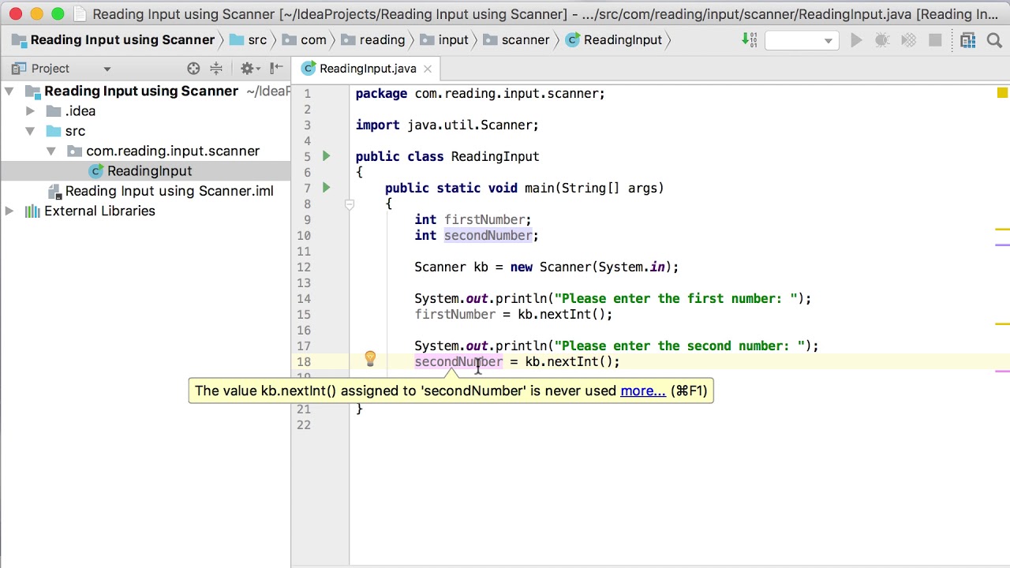Image resolution: width=1010 pixels, height=568 pixels.
Task: Click the run gutter arrow on line 7
Action: [326, 188]
